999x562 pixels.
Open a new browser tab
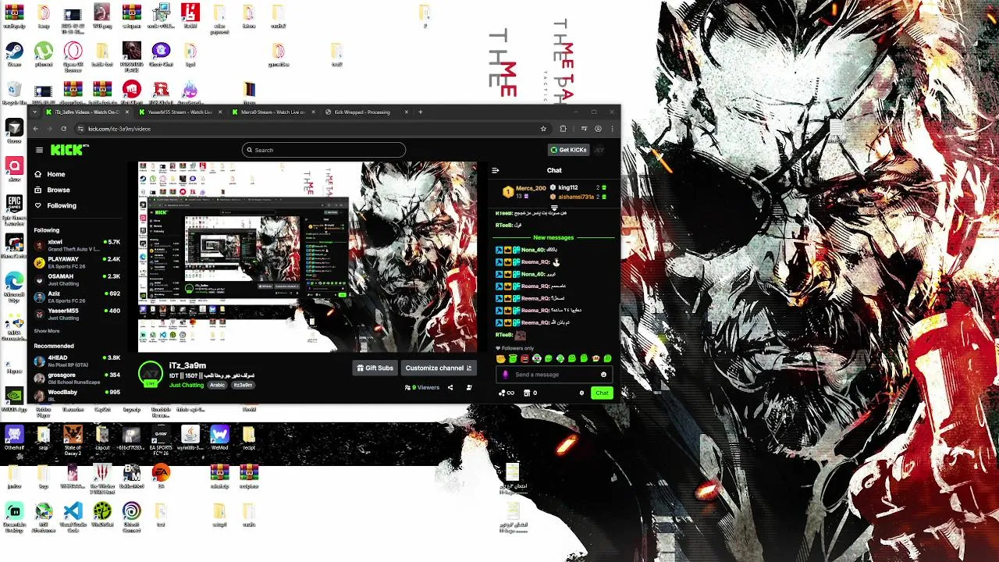(x=421, y=112)
